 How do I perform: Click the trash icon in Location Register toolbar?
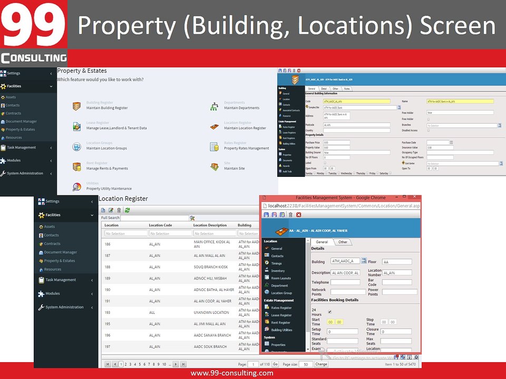119,210
